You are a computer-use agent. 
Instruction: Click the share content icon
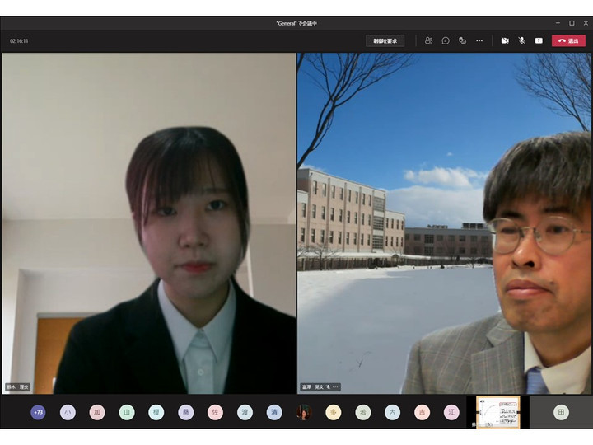point(539,40)
